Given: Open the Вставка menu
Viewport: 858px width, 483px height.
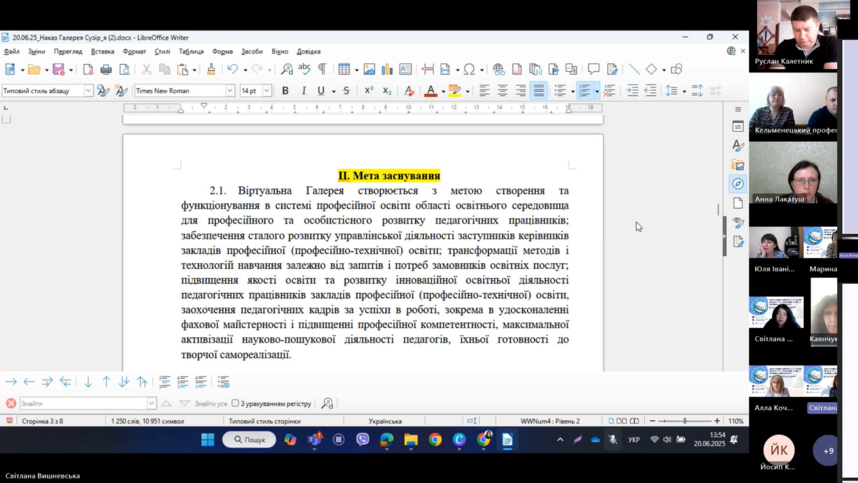Looking at the screenshot, I should (x=102, y=51).
